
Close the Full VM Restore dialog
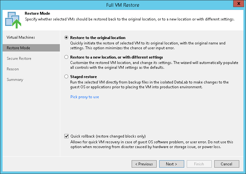(x=237, y=5)
